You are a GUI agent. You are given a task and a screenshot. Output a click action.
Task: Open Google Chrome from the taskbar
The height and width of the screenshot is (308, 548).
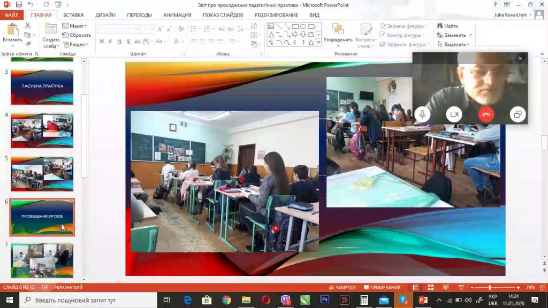pos(226,300)
